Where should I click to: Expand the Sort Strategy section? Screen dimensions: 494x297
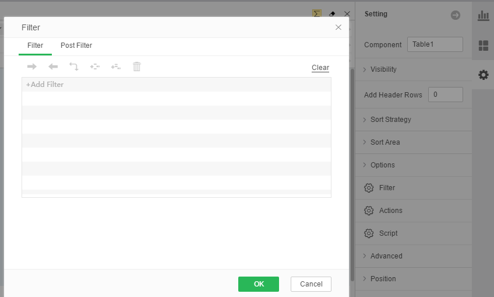[390, 120]
